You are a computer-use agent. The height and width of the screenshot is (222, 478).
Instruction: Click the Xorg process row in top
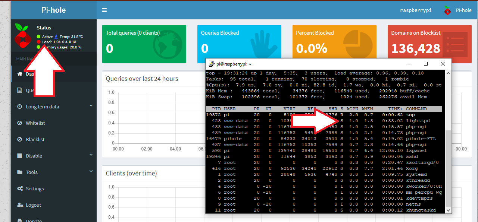click(x=324, y=168)
